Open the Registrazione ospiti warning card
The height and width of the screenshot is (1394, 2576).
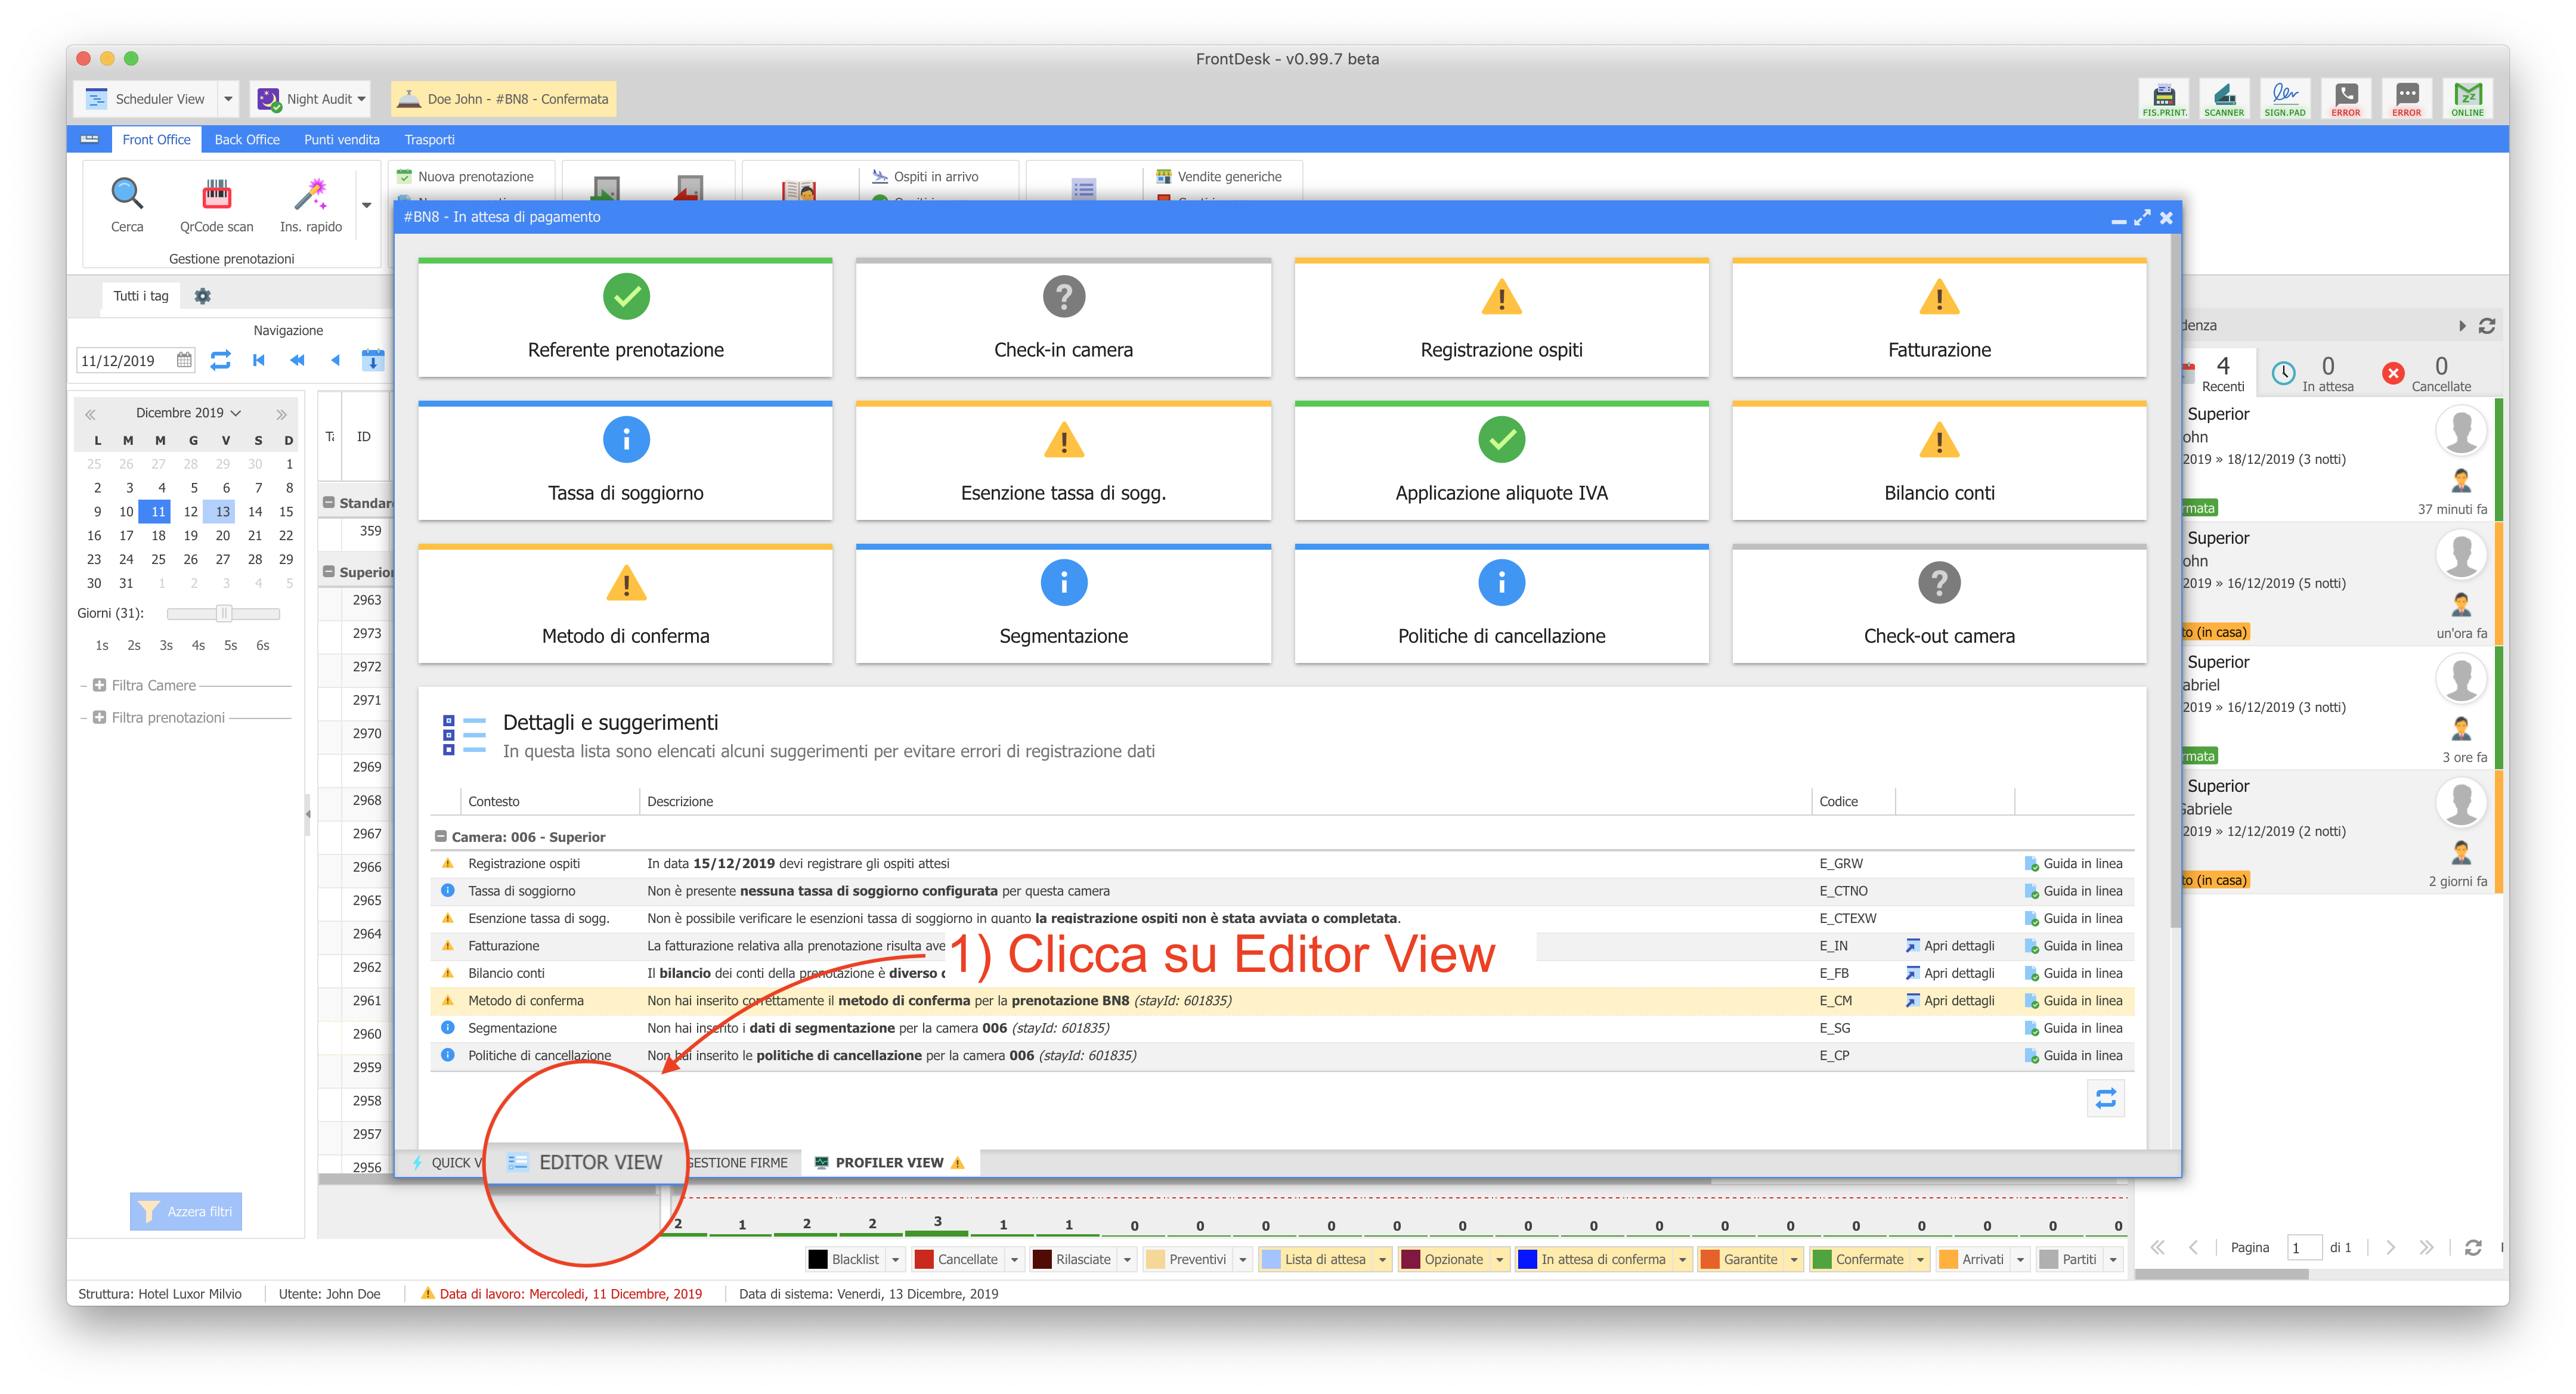click(x=1501, y=318)
